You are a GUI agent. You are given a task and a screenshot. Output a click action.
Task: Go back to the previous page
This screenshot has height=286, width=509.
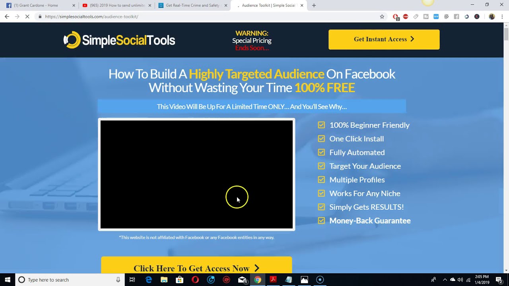(7, 17)
